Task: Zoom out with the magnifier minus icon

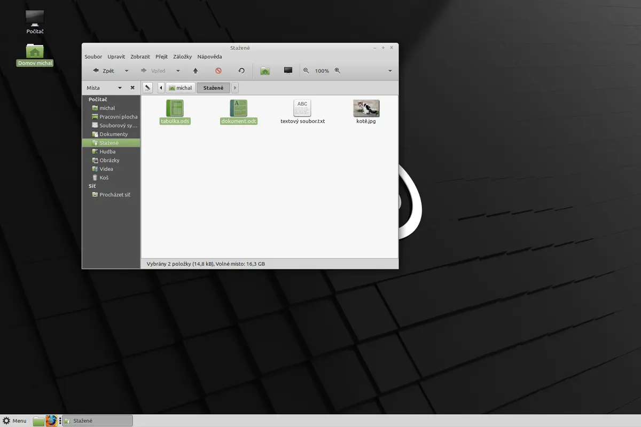Action: [306, 71]
